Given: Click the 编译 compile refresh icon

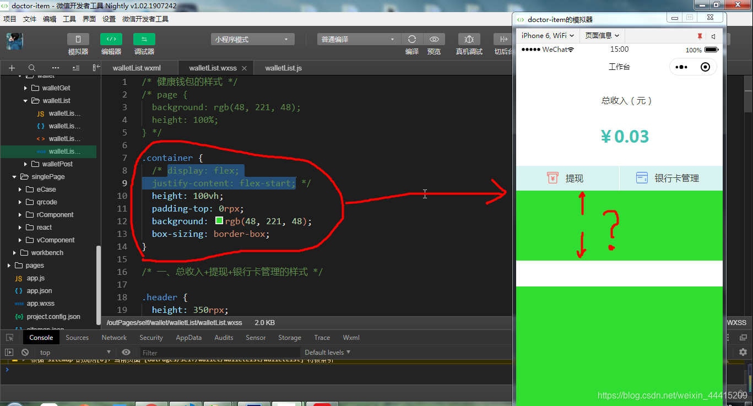Looking at the screenshot, I should [412, 39].
